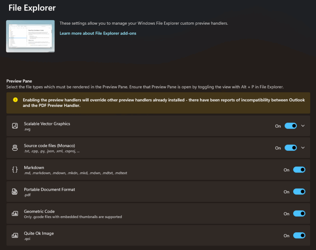316x250 pixels.
Task: Turn off the Scalable Vector Graphics toggle
Action: coord(290,126)
